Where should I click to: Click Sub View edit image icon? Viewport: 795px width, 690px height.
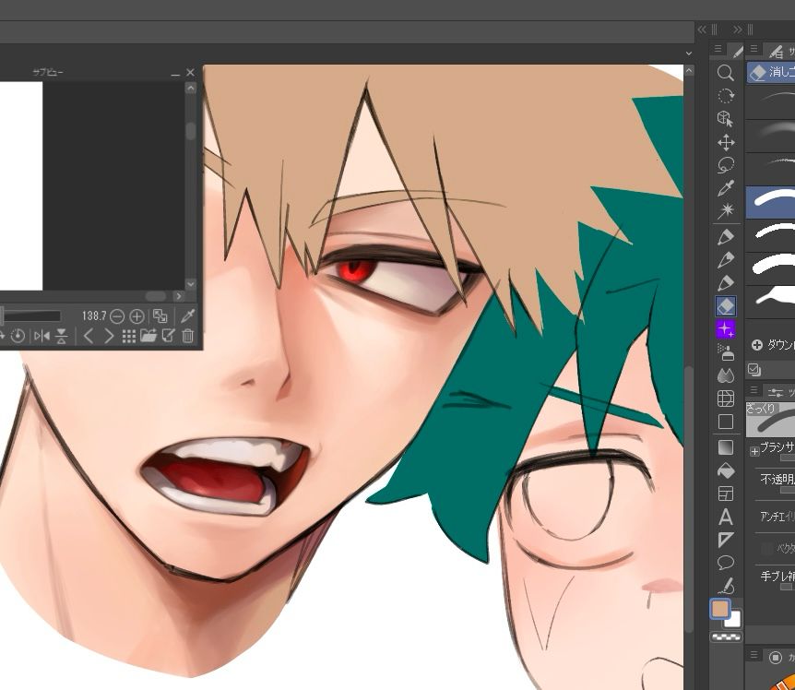[x=169, y=336]
